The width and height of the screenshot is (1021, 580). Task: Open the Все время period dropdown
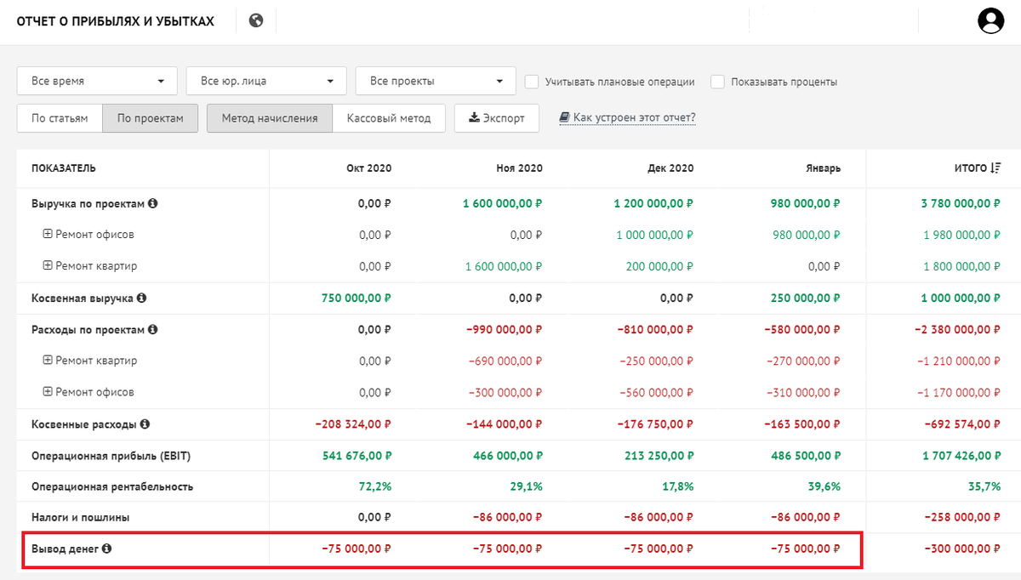pyautogui.click(x=97, y=82)
